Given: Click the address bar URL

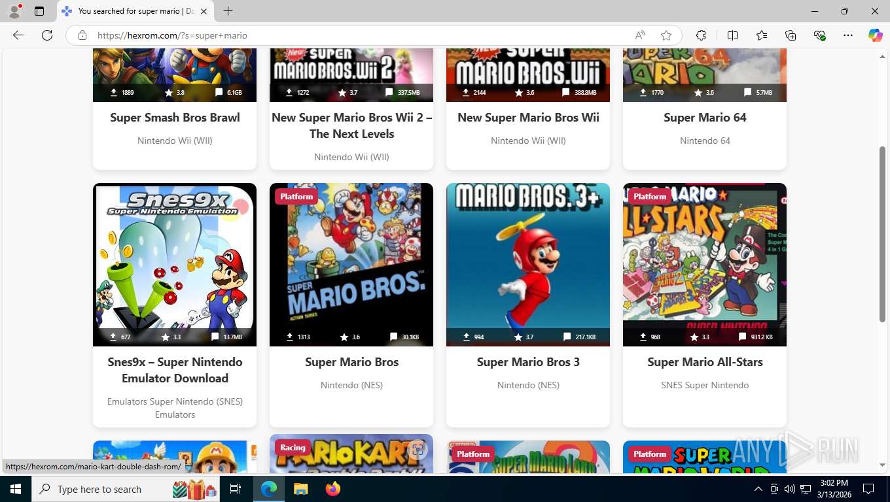Looking at the screenshot, I should (x=172, y=35).
